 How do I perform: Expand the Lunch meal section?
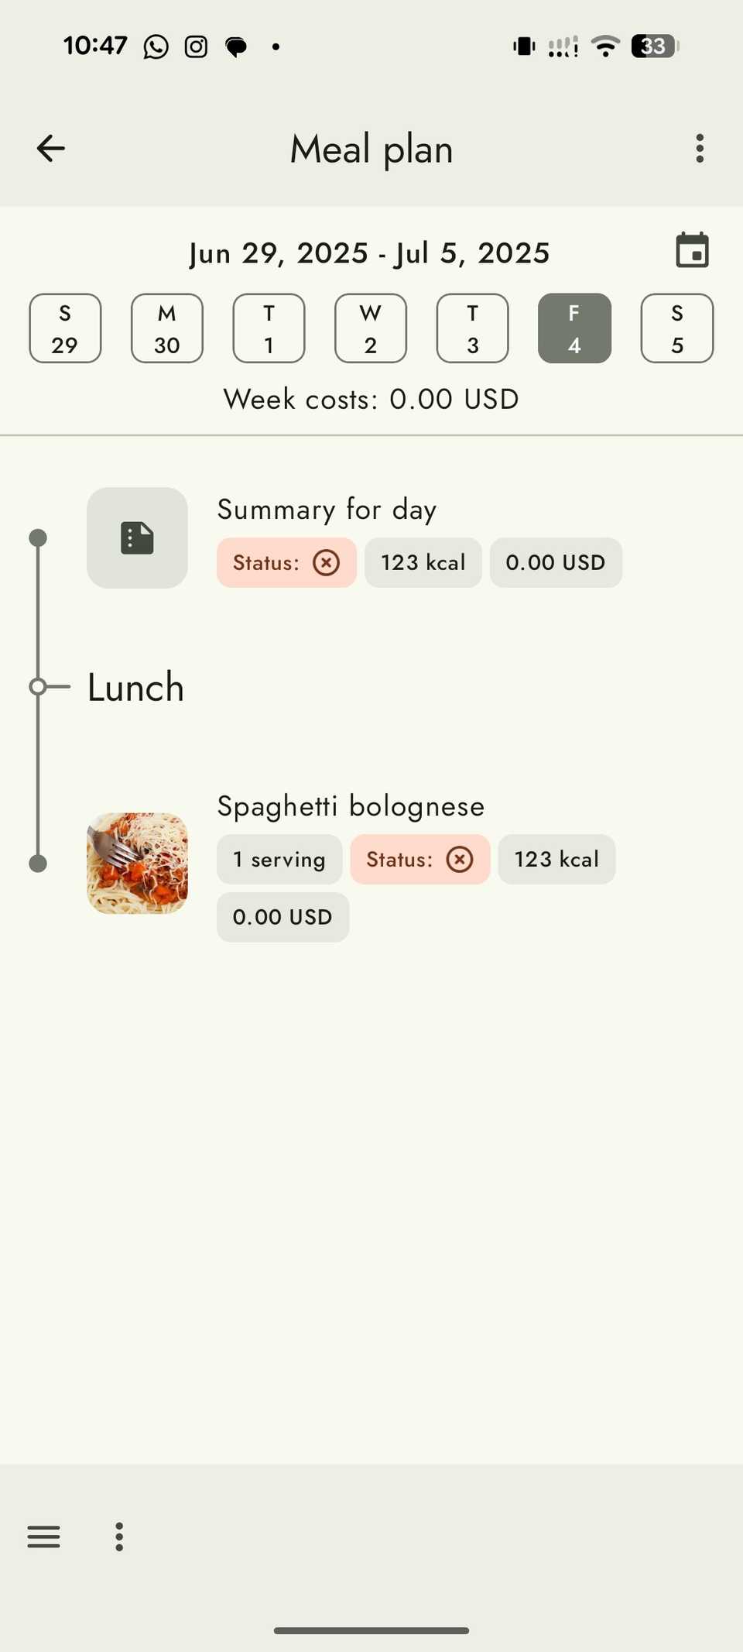(135, 687)
